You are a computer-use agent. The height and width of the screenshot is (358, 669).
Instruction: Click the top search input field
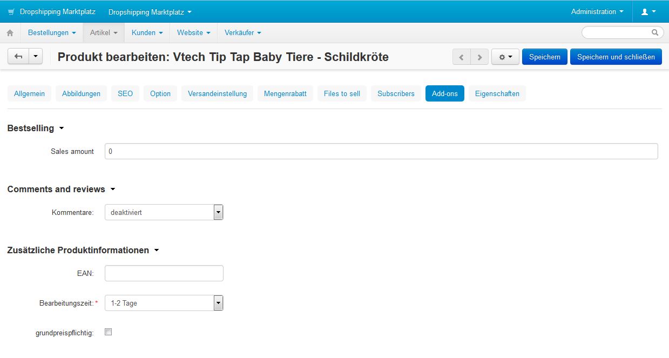click(x=623, y=32)
